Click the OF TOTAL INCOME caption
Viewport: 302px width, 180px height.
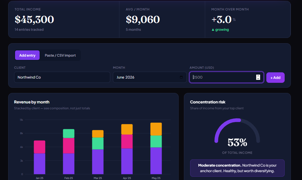tap(237, 153)
